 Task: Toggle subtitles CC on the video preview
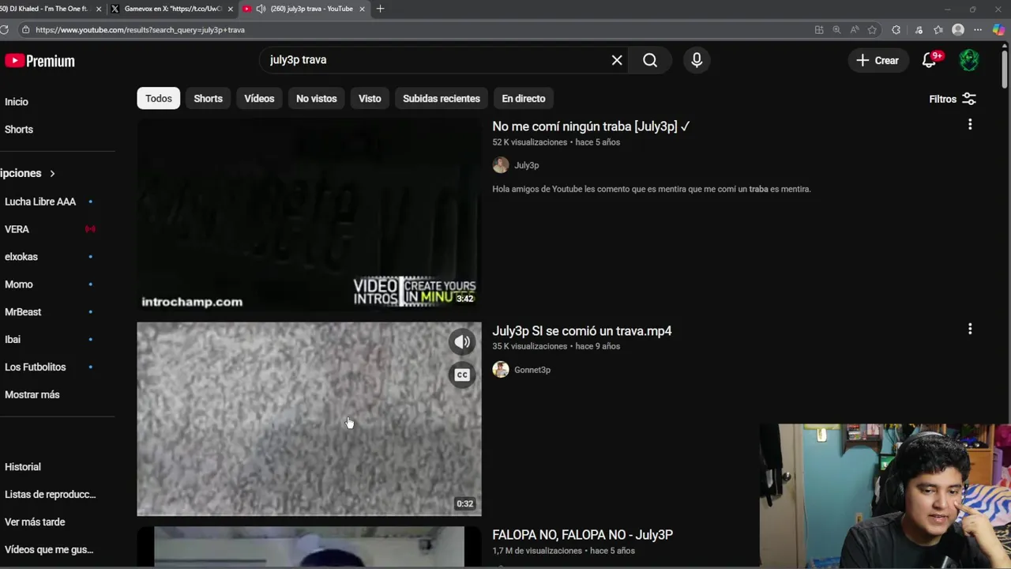(462, 375)
